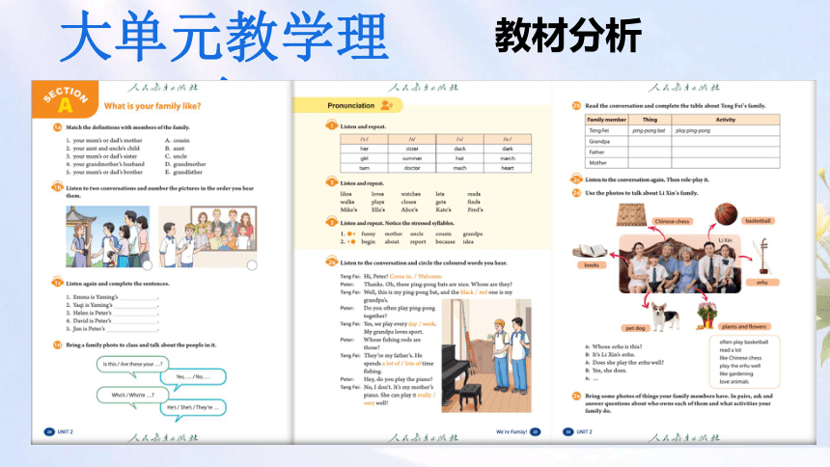
Task: Click the phrase "often play basketball"
Action: [743, 342]
